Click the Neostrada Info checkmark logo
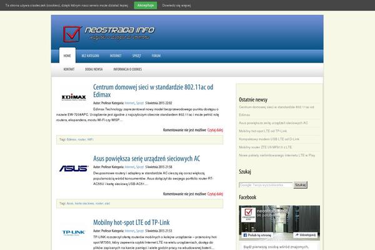This screenshot has height=250, width=375. (x=72, y=34)
